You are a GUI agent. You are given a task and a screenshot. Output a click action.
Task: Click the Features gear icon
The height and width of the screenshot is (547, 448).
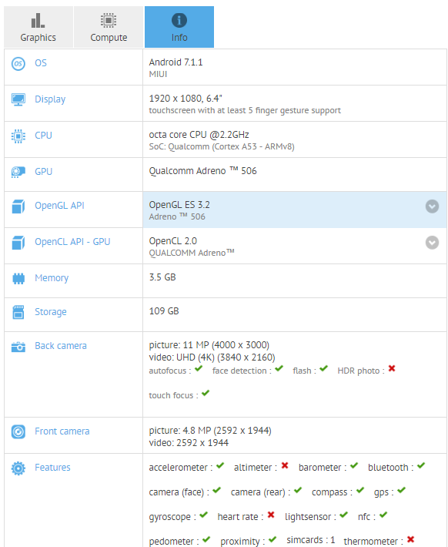pyautogui.click(x=18, y=468)
